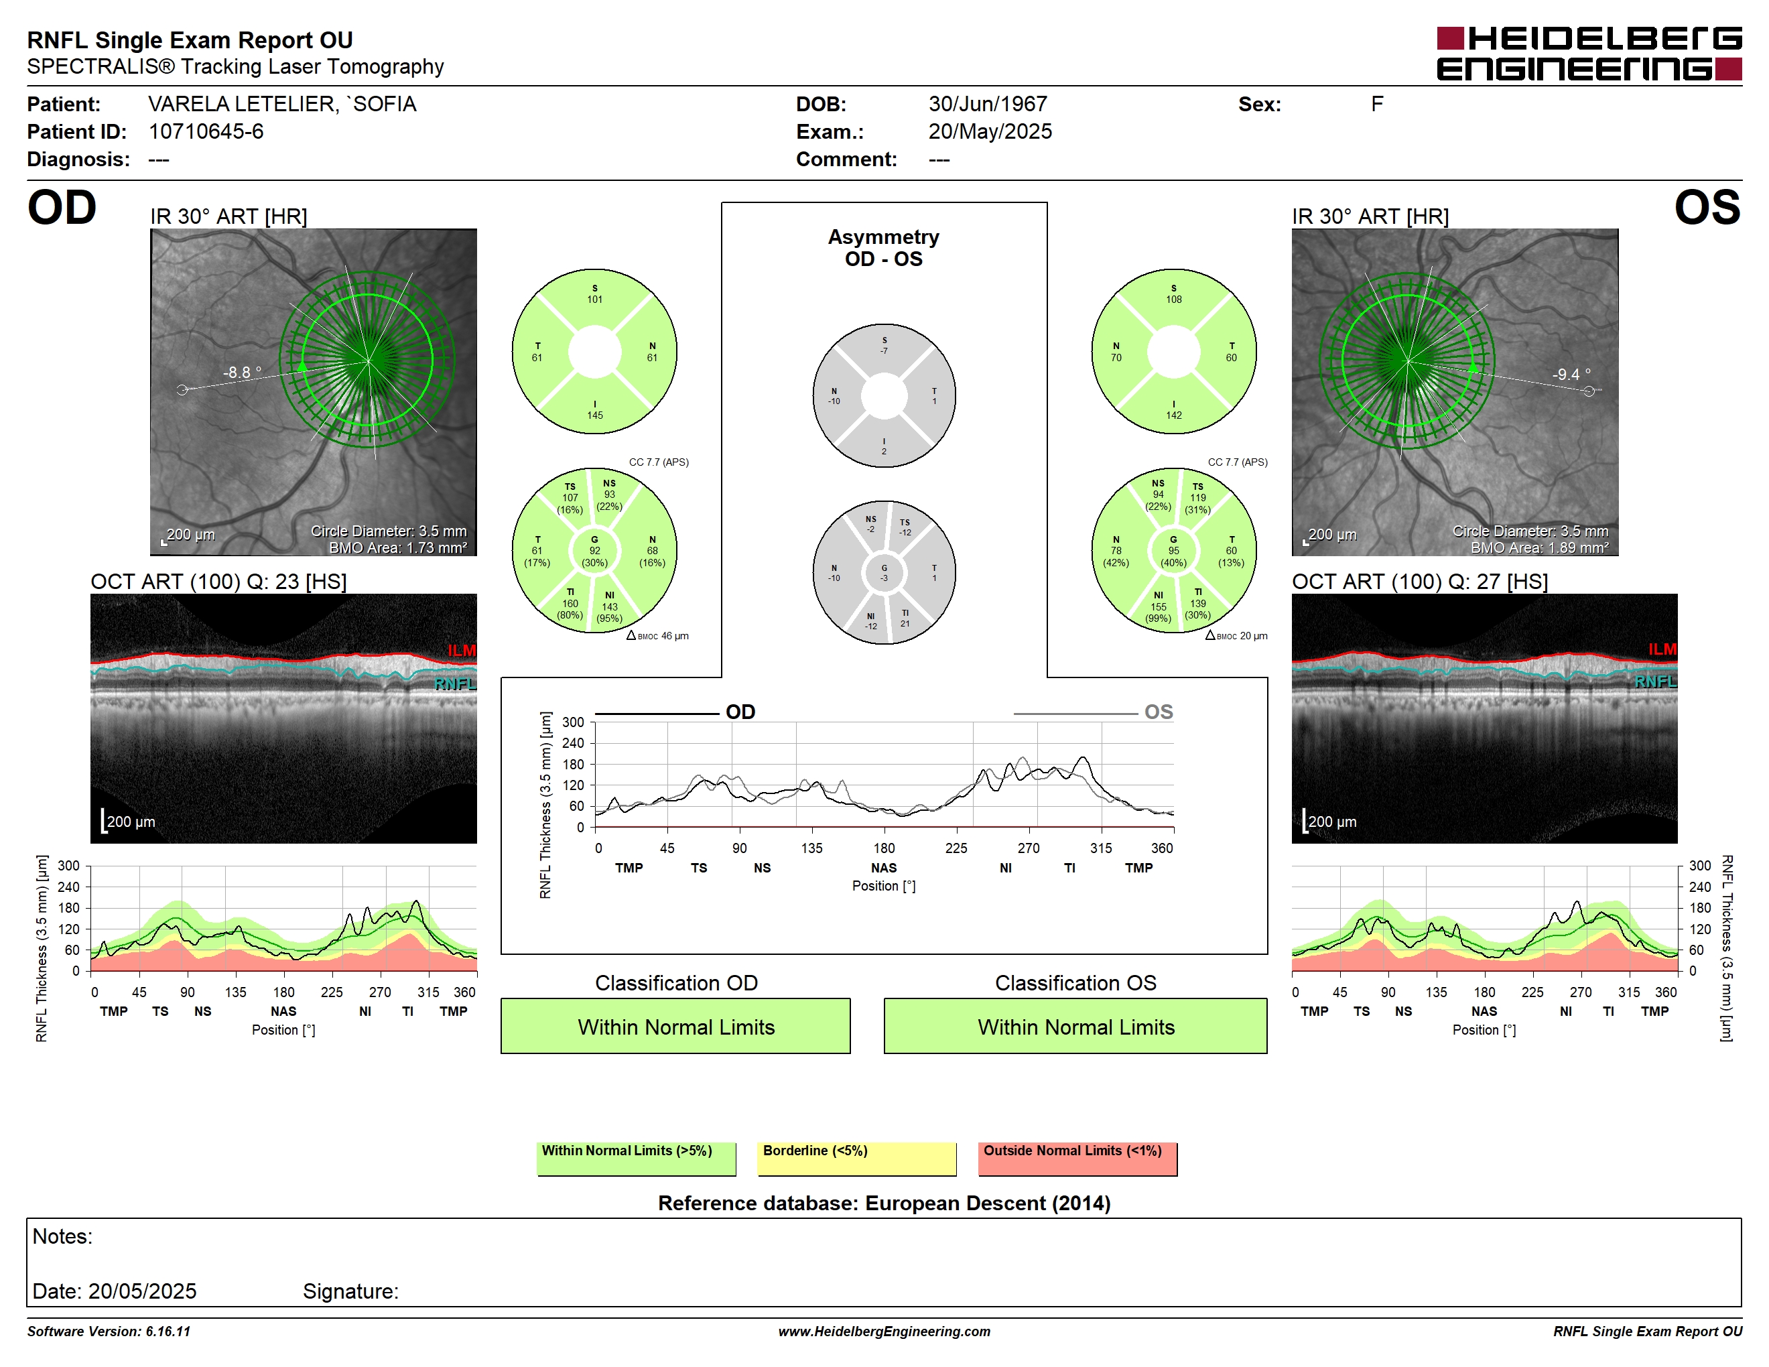This screenshot has height=1367, width=1769.
Task: Click the Reference database: European Descent text
Action: point(884,1203)
